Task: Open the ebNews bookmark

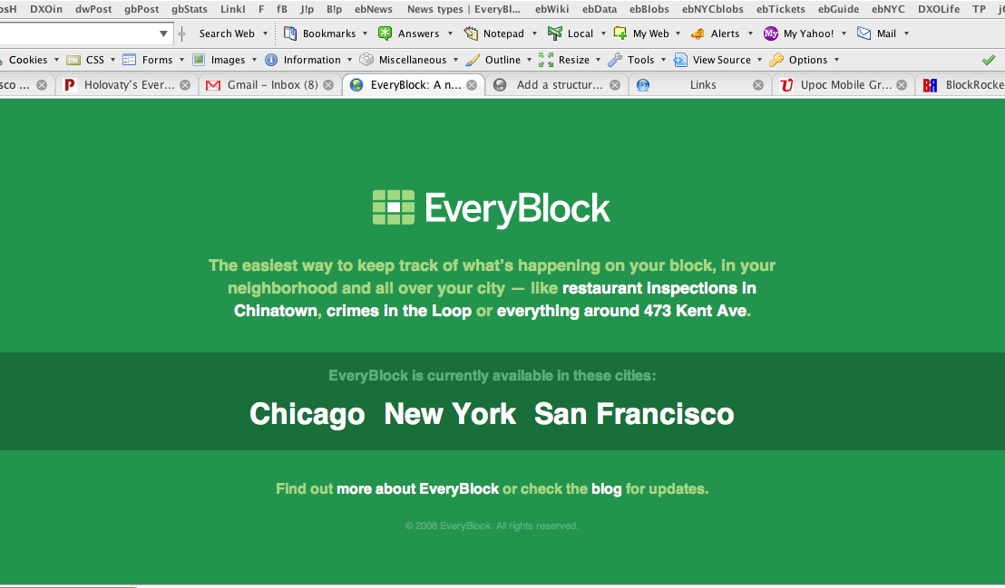Action: pos(374,9)
